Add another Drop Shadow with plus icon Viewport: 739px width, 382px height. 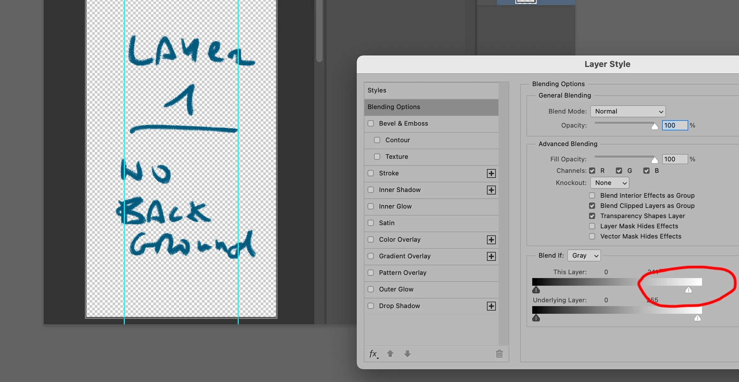coord(491,306)
